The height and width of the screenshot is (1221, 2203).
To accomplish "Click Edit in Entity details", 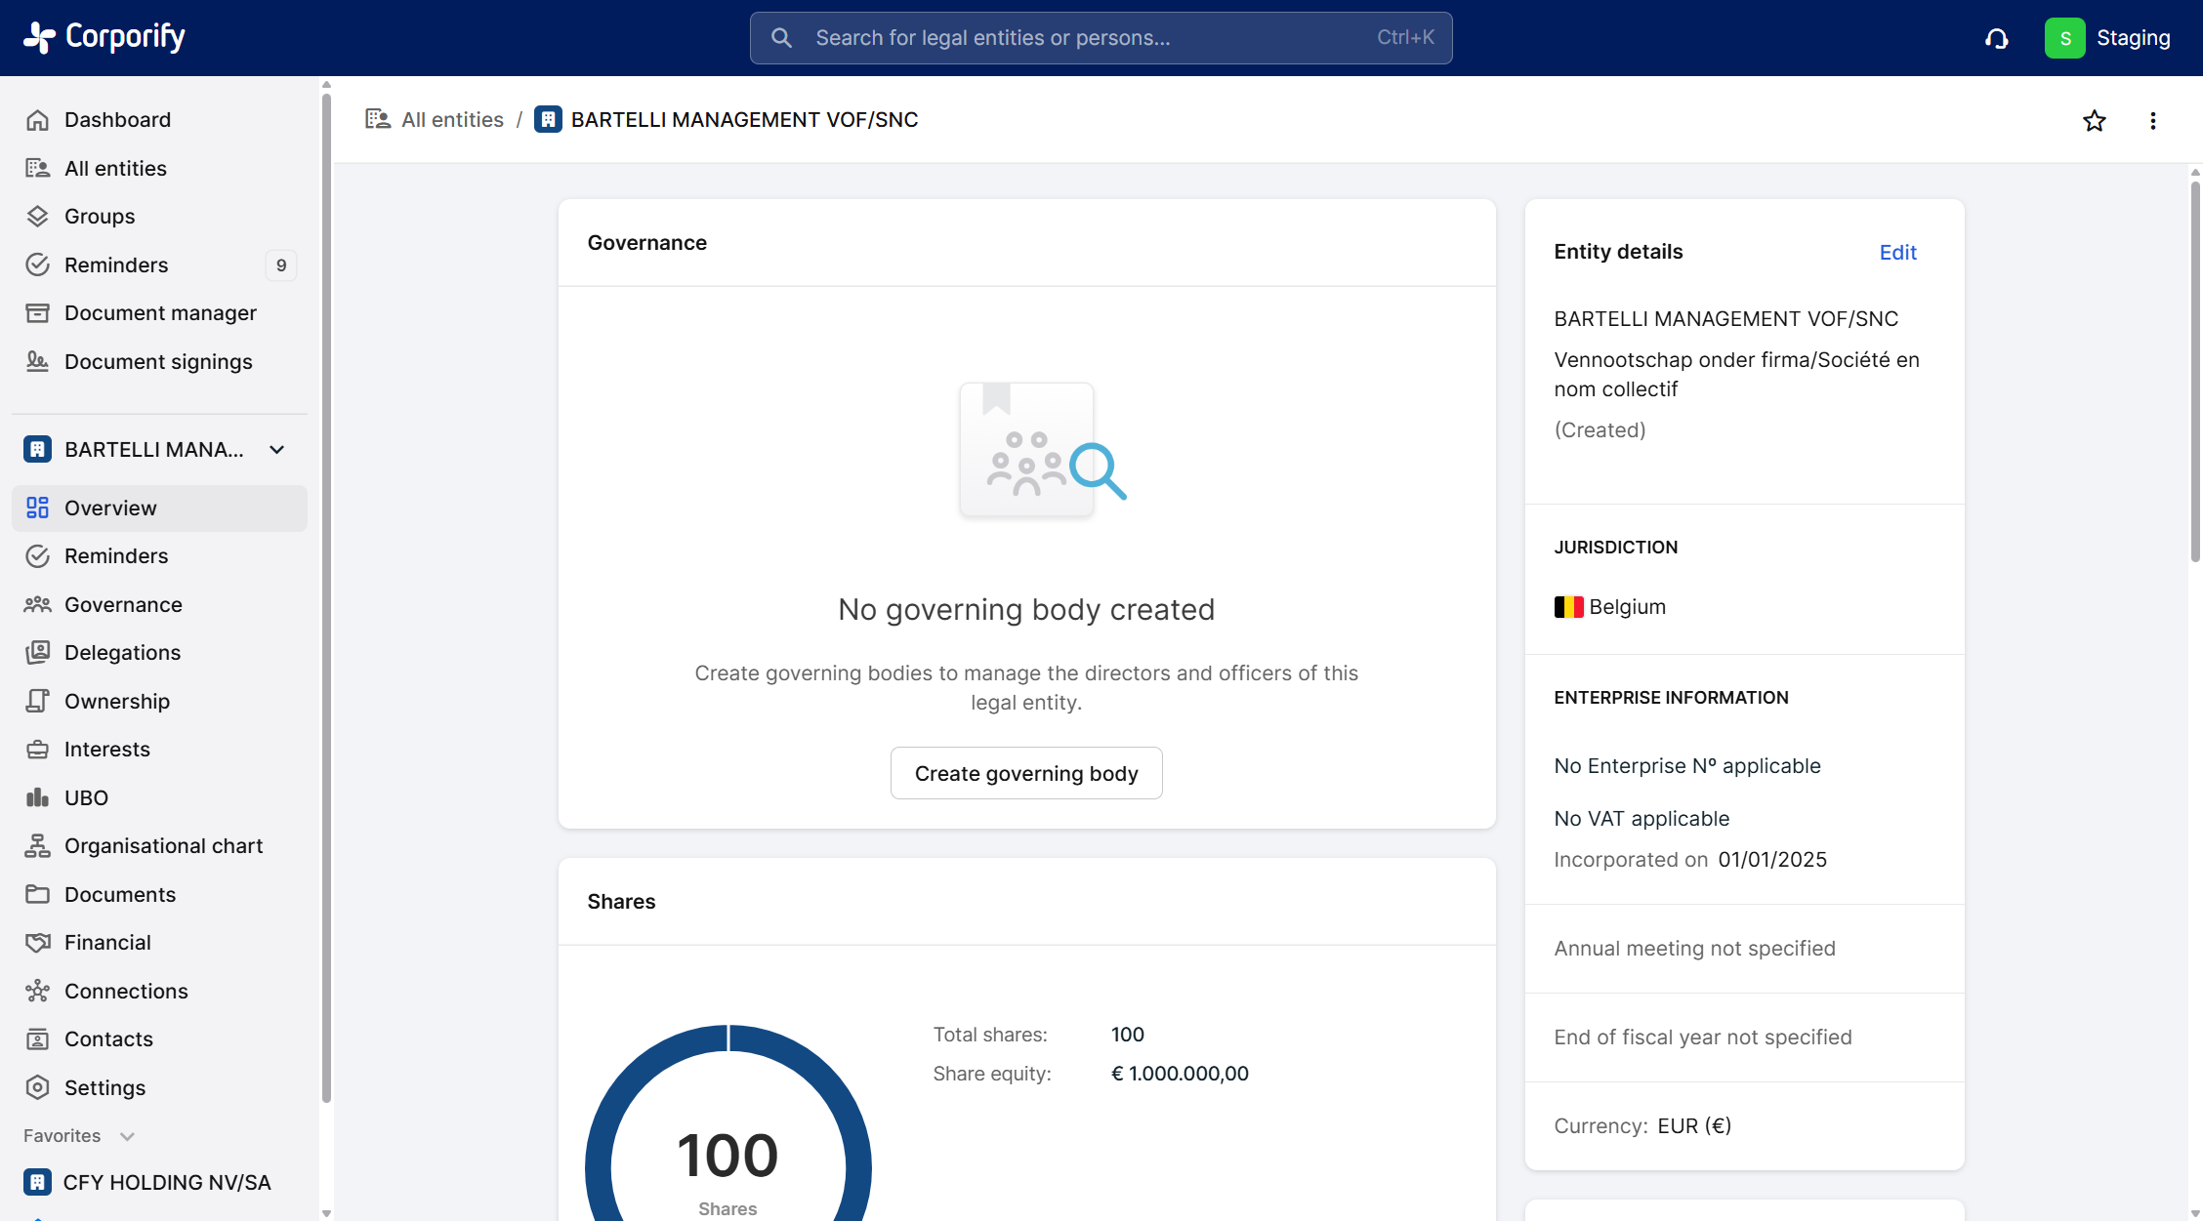I will click(1897, 253).
